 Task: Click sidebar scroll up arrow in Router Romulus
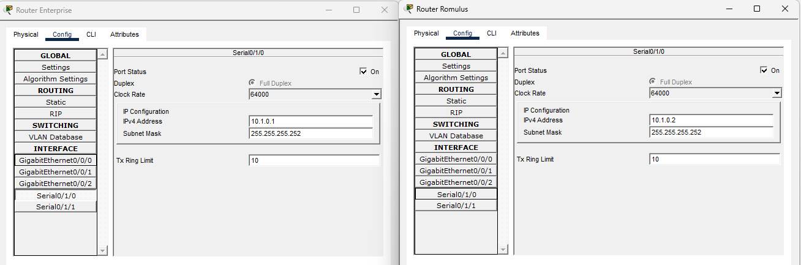pos(503,53)
